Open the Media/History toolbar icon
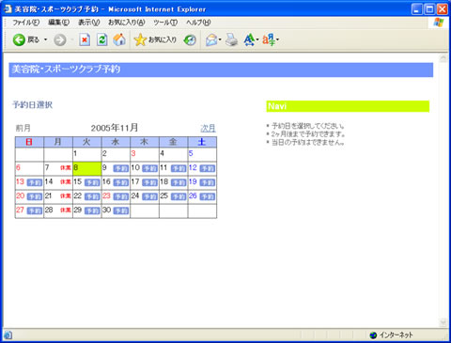The image size is (451, 343). (190, 39)
